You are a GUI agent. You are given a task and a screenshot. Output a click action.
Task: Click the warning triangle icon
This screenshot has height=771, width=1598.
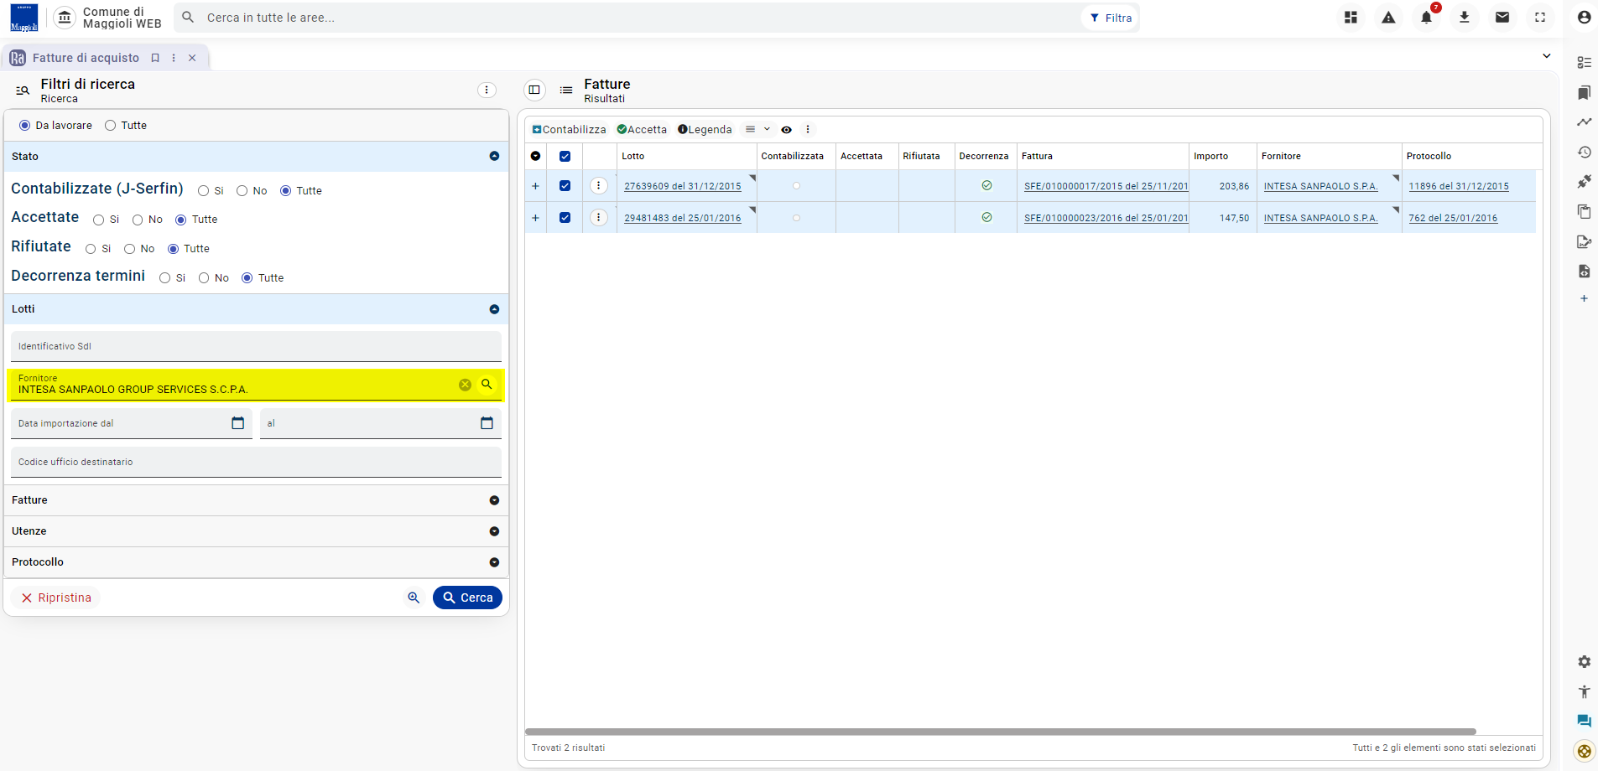click(1388, 18)
